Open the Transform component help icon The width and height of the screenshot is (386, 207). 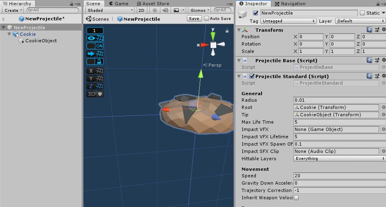(x=369, y=30)
